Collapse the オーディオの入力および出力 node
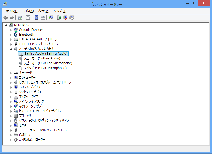The width and height of the screenshot is (212, 154). click(11, 49)
